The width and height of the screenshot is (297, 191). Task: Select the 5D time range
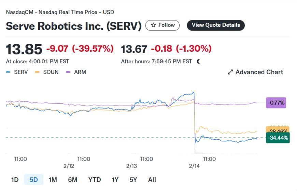[x=33, y=180]
